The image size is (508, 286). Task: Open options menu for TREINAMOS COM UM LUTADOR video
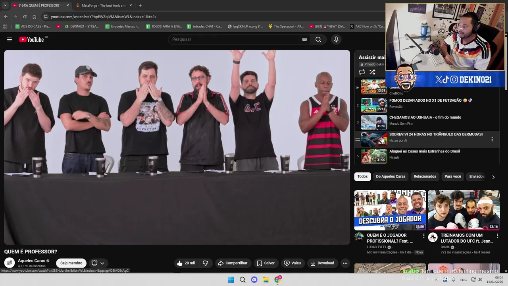click(x=498, y=236)
